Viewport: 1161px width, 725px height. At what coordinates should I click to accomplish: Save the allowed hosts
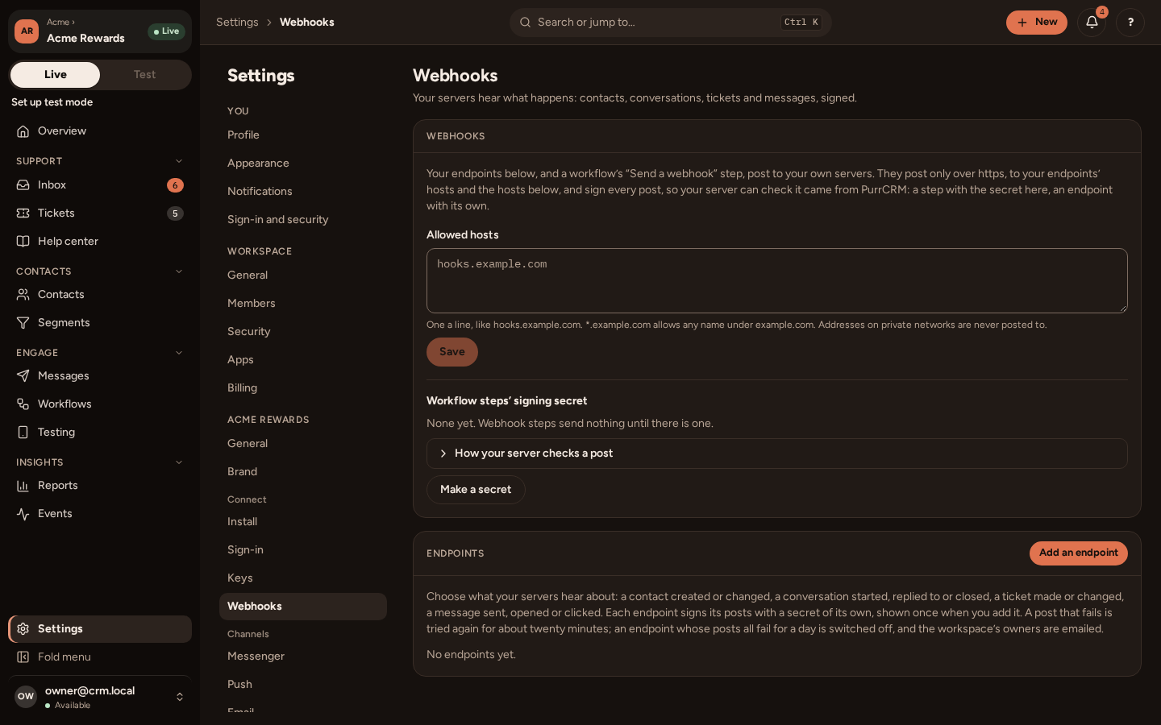pos(452,352)
